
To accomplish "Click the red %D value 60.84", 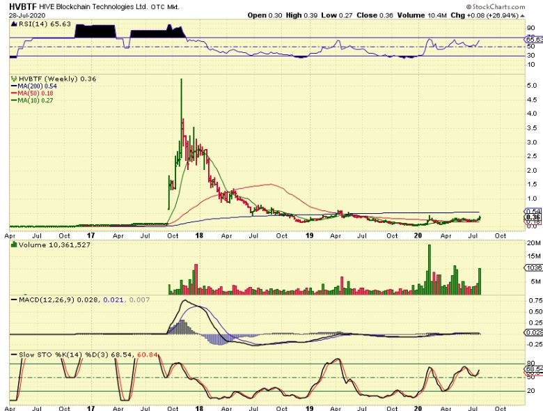I will 148,355.
